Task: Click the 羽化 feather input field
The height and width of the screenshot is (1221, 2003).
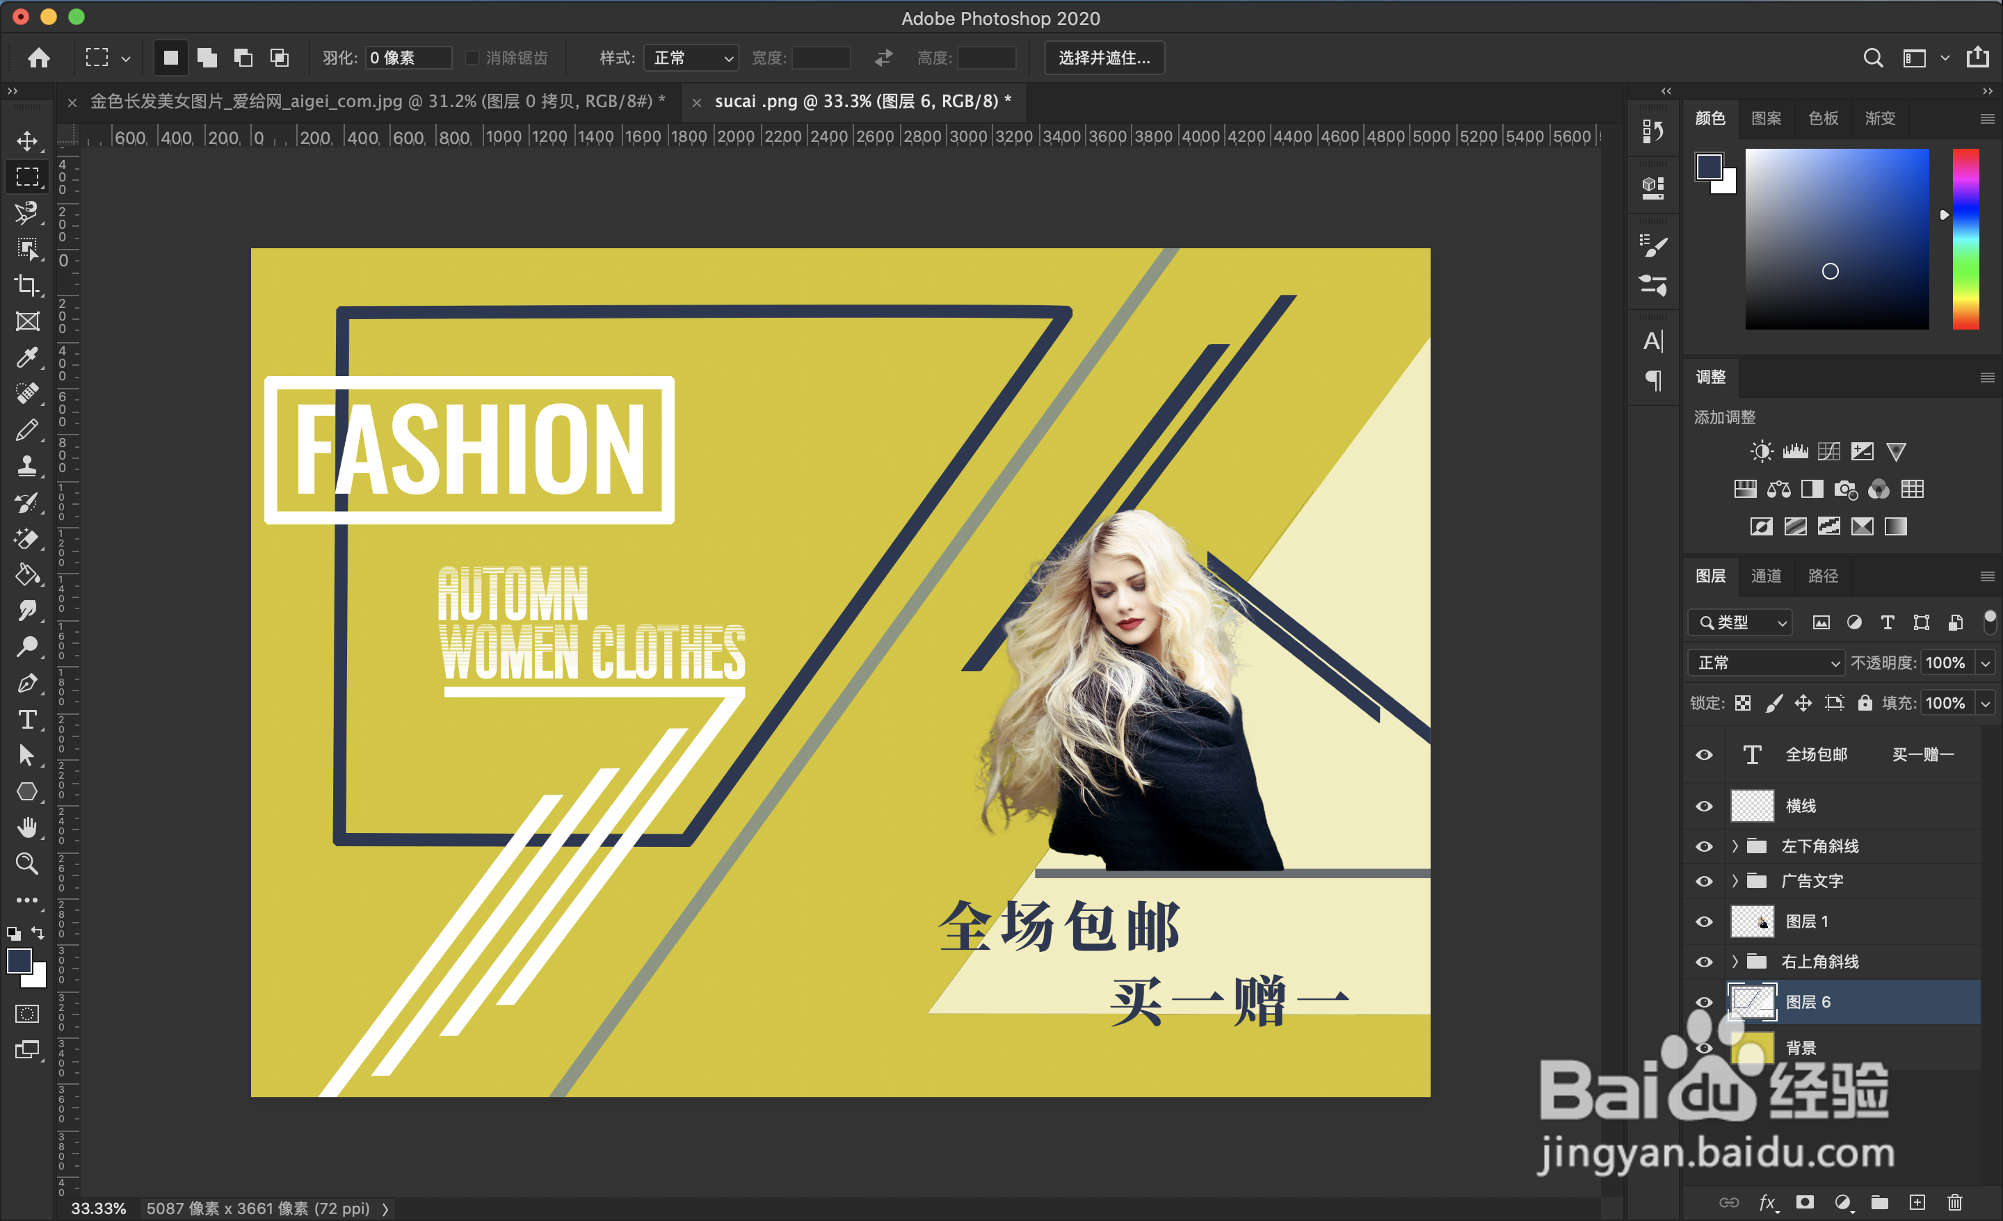Action: click(408, 58)
